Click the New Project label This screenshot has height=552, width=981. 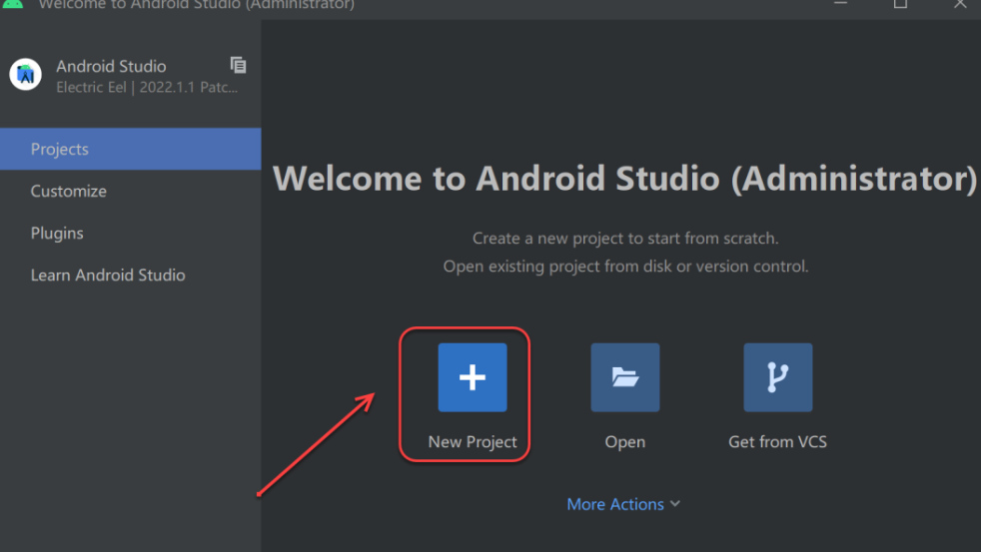point(473,441)
